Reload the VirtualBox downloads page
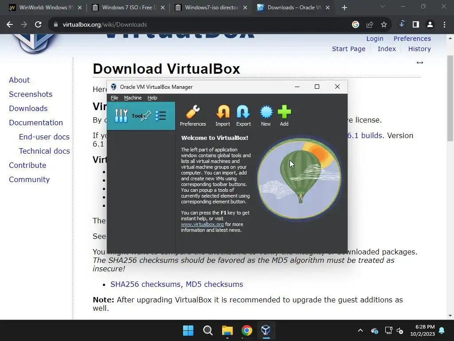 (38, 25)
